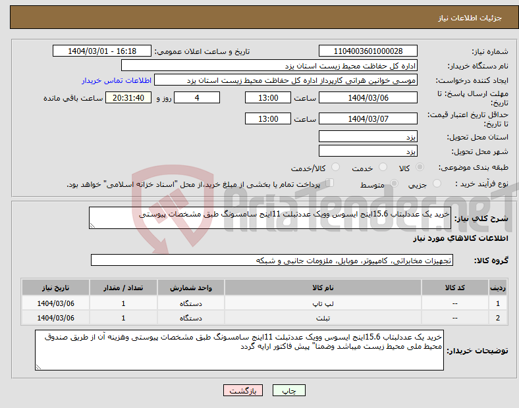
Task: Click the ردیف column header
Action: click(498, 288)
